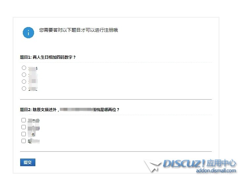Click the blurred text inside 题目2 heading
Viewport: 242px width, 179px height.
click(76, 109)
